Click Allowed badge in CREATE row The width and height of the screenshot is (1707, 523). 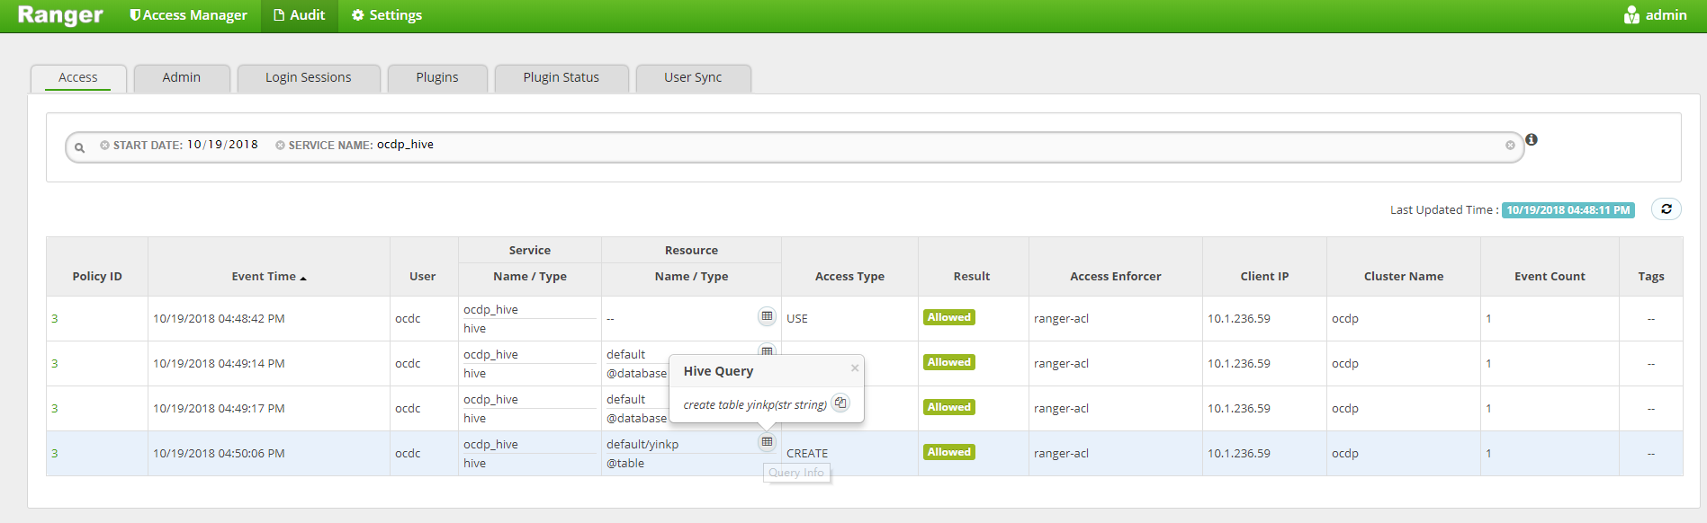click(x=949, y=452)
